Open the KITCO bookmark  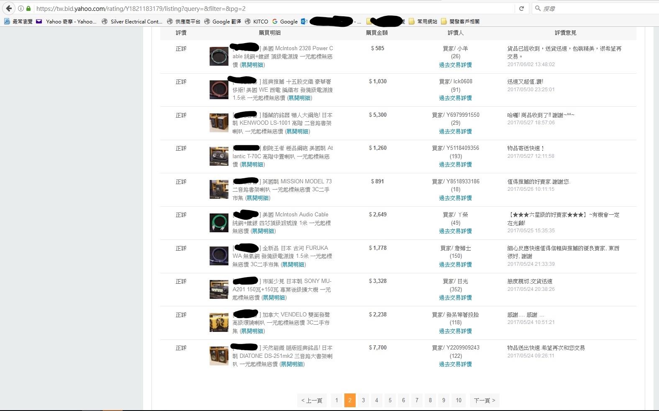click(x=256, y=21)
